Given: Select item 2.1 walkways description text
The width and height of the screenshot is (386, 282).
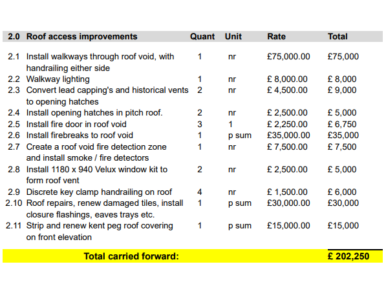Looking at the screenshot, I should (100, 62).
